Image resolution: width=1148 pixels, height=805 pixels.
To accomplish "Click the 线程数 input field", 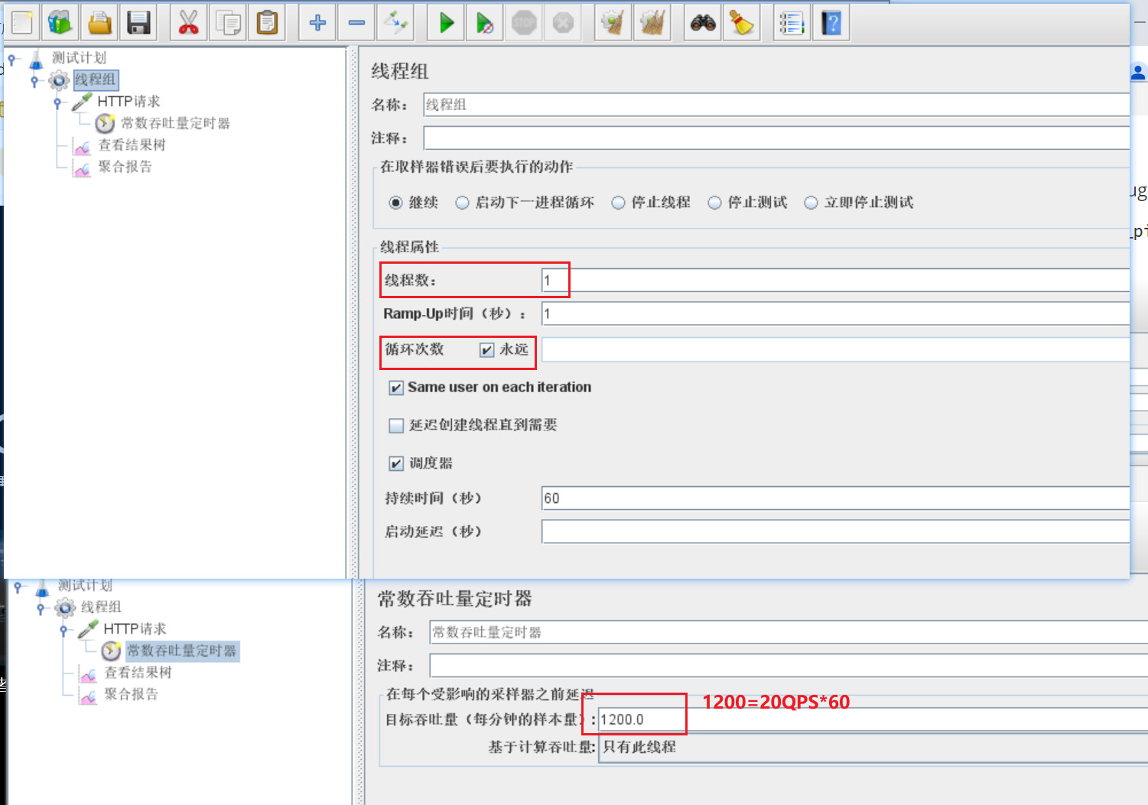I will (835, 281).
